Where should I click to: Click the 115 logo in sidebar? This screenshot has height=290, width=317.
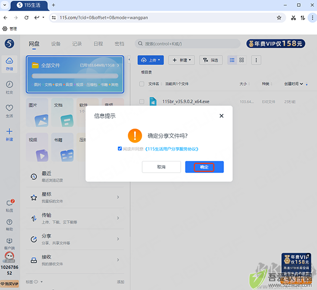click(x=10, y=43)
